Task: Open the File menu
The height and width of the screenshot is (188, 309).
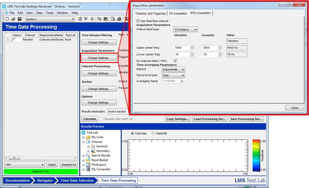Action: 12,13
